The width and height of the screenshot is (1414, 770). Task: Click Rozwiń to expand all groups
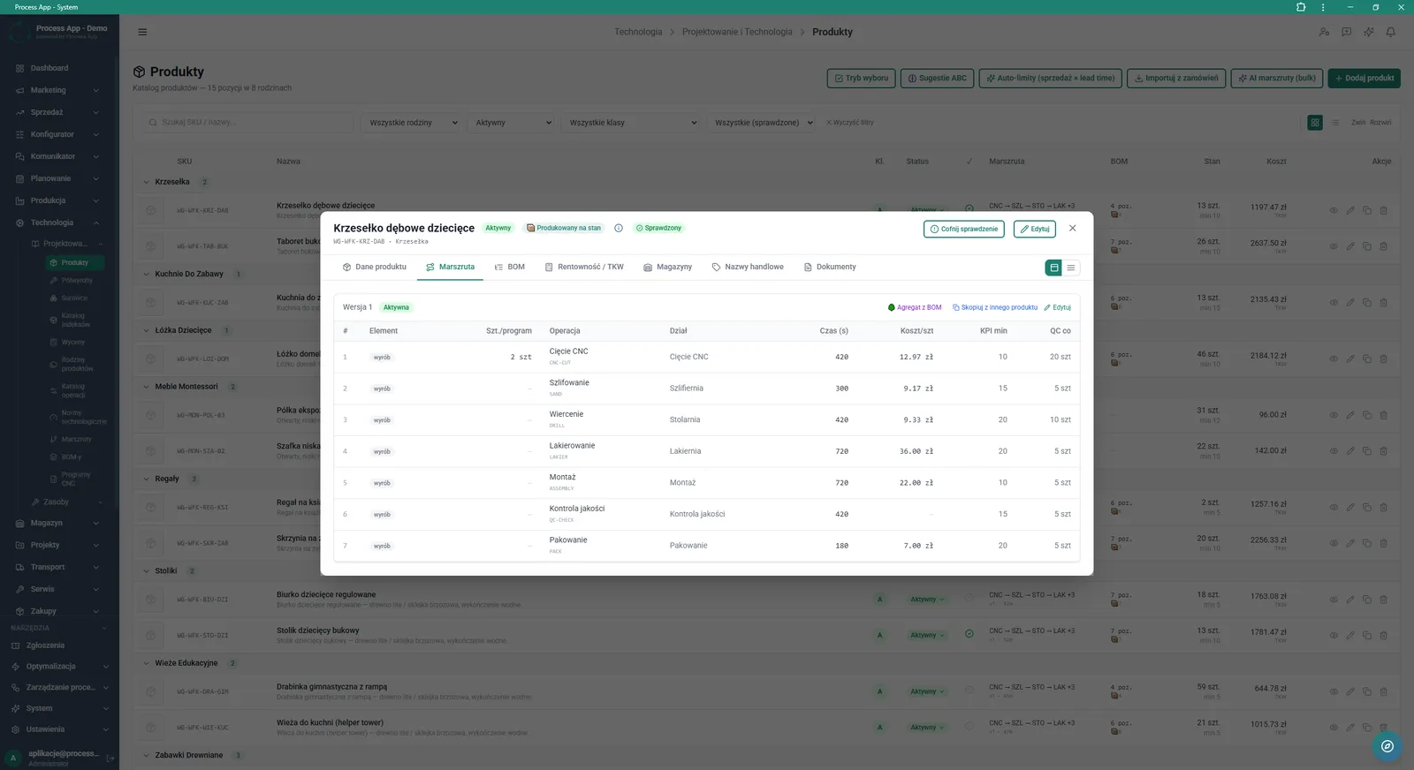(1380, 123)
